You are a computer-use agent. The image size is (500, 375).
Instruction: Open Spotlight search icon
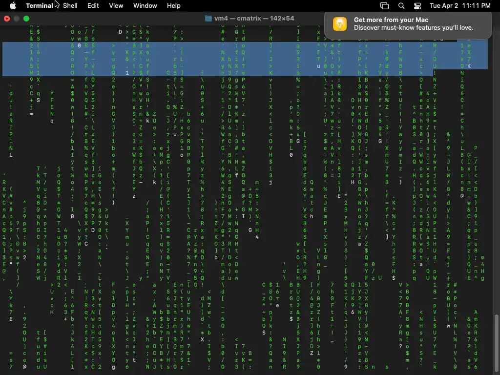click(x=401, y=6)
